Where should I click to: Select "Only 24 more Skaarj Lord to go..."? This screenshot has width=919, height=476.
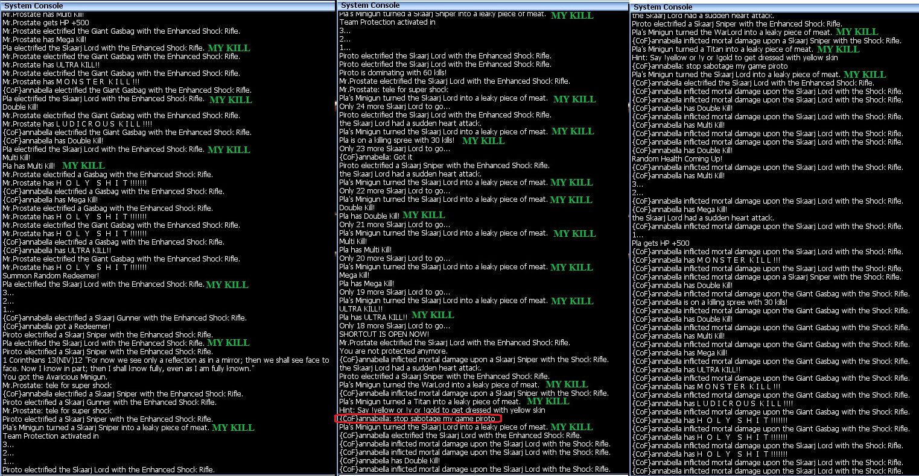click(395, 106)
